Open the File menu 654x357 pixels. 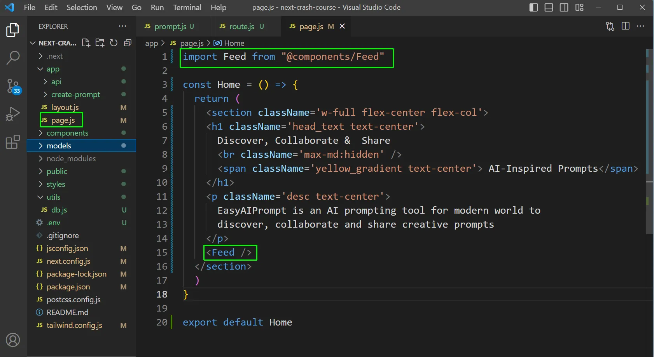pos(30,7)
